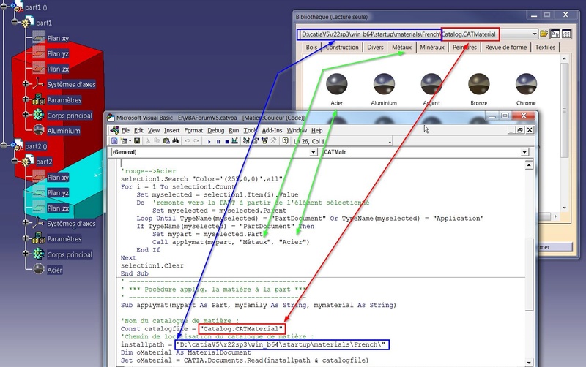
Task: Open the Project Explorer icon
Action: tap(246, 141)
